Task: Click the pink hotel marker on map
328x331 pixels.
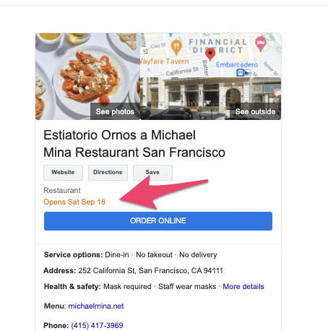Action: [x=261, y=44]
